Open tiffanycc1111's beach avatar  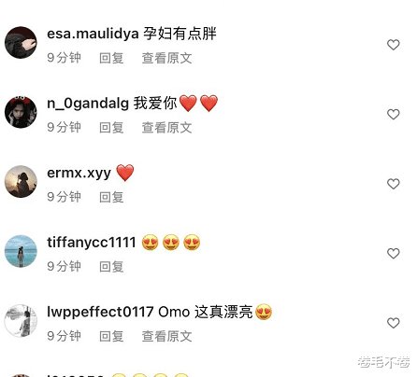(x=21, y=251)
